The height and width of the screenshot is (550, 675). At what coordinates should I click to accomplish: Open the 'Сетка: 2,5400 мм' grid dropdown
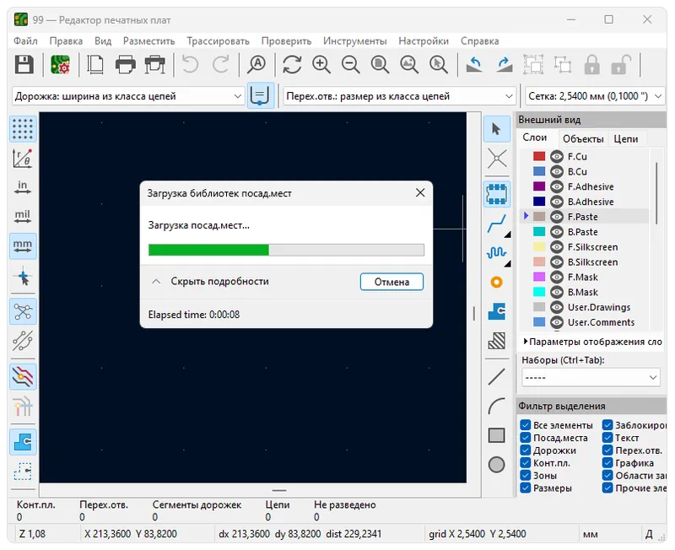pyautogui.click(x=595, y=96)
